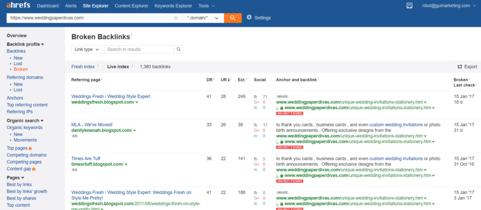Click the search-in-results magnifier icon

179,49
